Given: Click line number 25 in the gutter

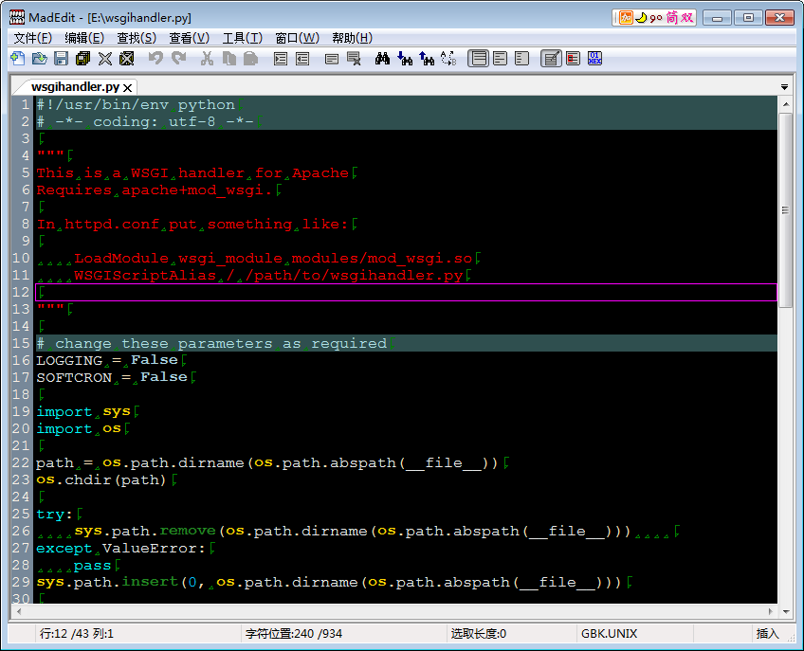Looking at the screenshot, I should click(x=22, y=515).
